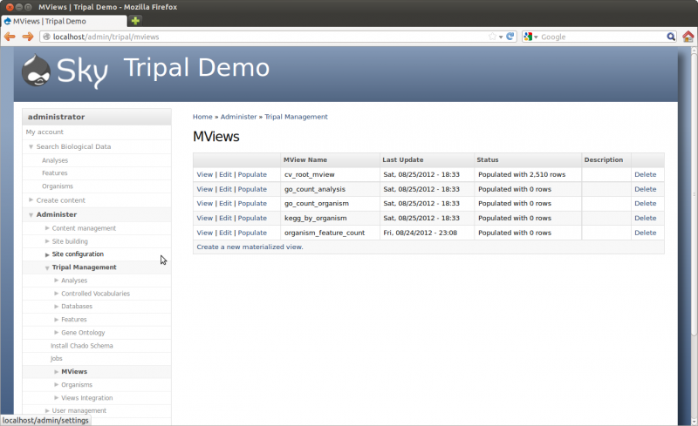Collapse the Tripal Management arrow

coord(47,267)
